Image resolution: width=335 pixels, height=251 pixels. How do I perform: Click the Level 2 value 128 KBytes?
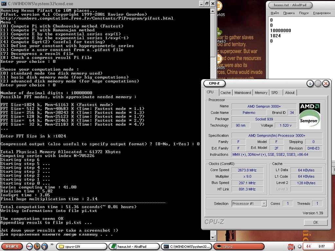[306, 183]
